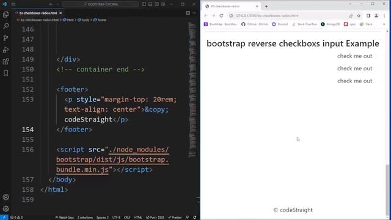Click Prettier in the status bar

(175, 218)
